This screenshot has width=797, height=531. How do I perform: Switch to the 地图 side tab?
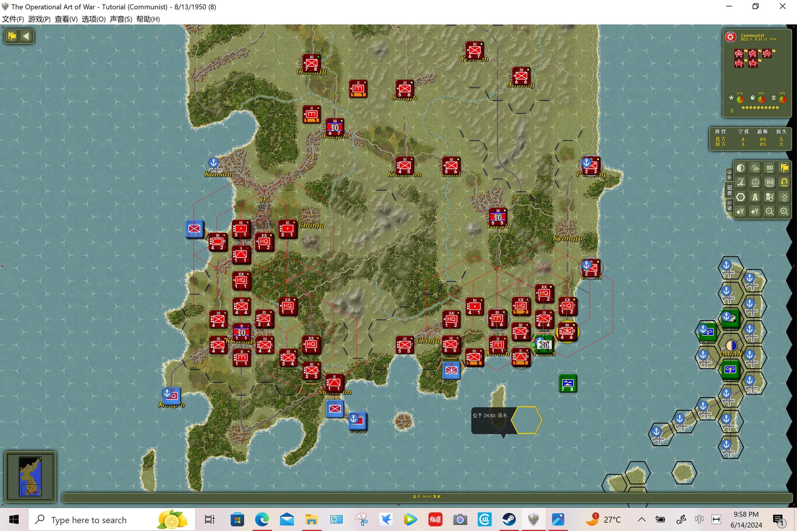pos(729,190)
